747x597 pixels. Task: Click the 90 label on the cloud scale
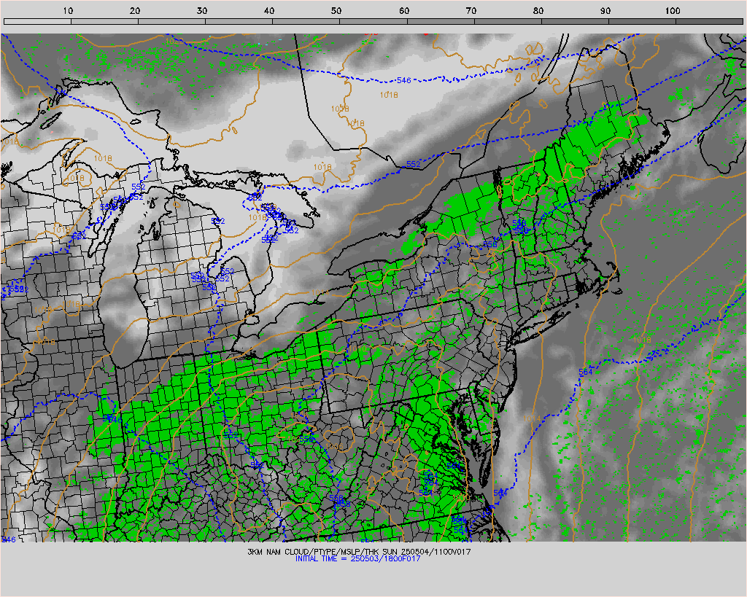point(605,11)
